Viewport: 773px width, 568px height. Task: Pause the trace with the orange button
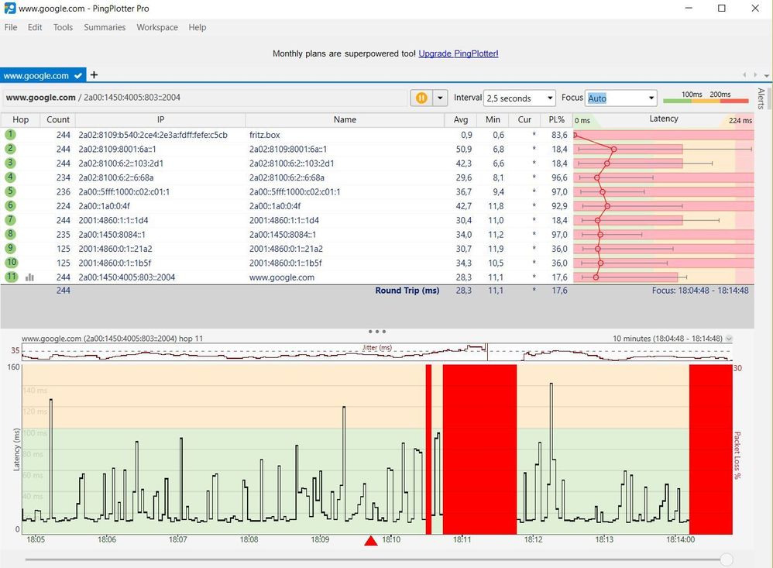pyautogui.click(x=421, y=98)
